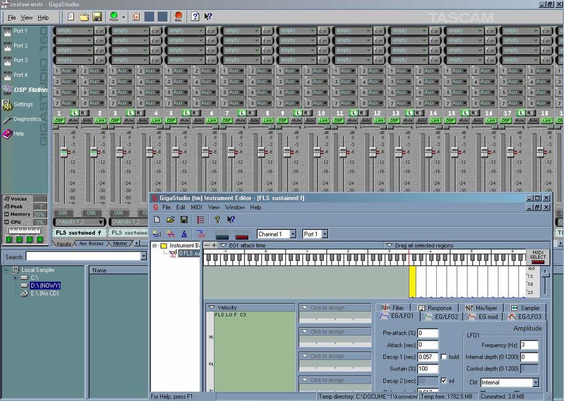This screenshot has width=564, height=401.
Task: Click the Search input field
Action: coord(83,256)
